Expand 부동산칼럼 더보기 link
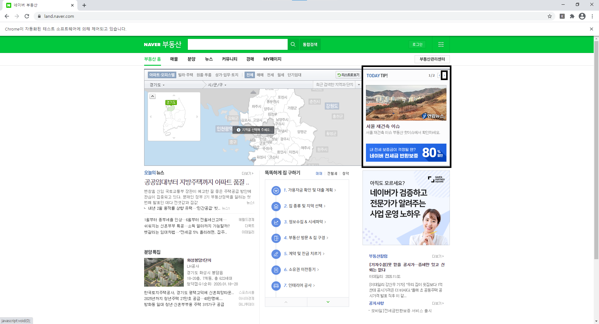Image resolution: width=599 pixels, height=324 pixels. click(438, 256)
